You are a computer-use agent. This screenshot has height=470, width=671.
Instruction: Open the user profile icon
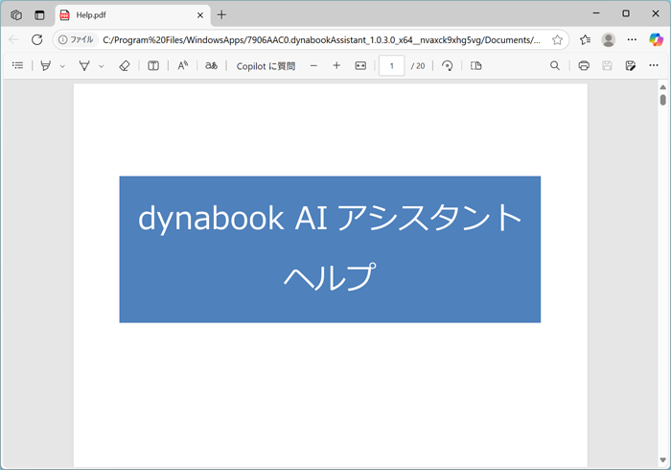[x=608, y=40]
